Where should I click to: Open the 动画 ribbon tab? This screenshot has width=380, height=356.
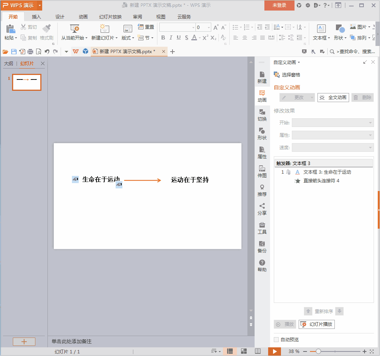83,17
